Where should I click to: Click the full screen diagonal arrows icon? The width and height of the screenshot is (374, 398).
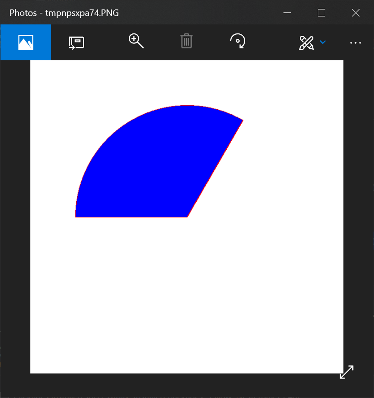(347, 372)
